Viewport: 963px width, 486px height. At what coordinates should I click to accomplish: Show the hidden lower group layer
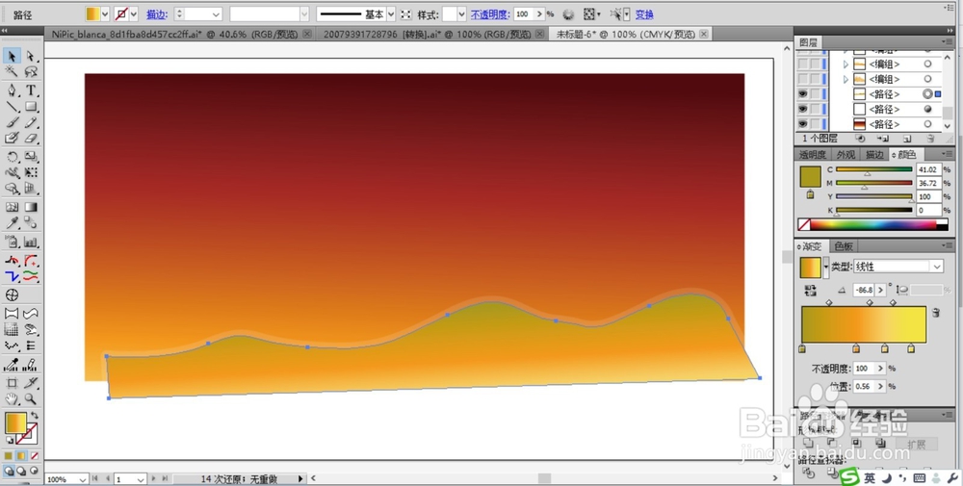click(x=803, y=79)
